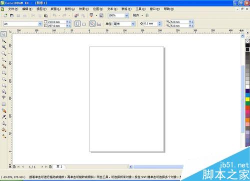This screenshot has height=181, width=250.
Task: Click the Import icon in toolbar
Action: 76,15
